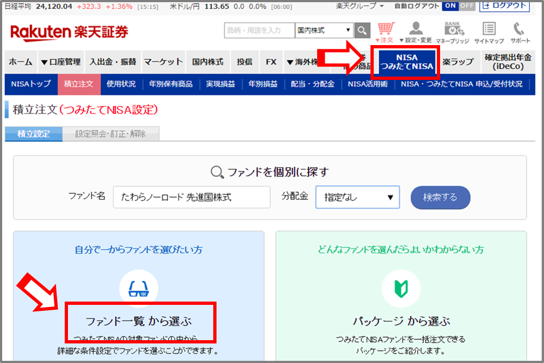Viewport: 544px width, 363px height.
Task: Turn auto-logout ON
Action: (x=450, y=5)
